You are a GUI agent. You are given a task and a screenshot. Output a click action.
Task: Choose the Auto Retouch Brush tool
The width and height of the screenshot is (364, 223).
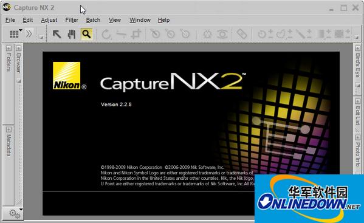[242, 34]
